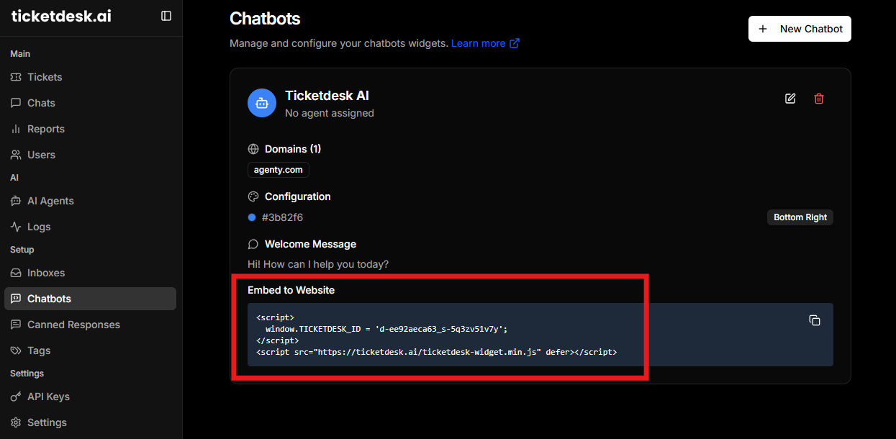Open API Keys settings
Screen dimensions: 896x439
[90, 397]
